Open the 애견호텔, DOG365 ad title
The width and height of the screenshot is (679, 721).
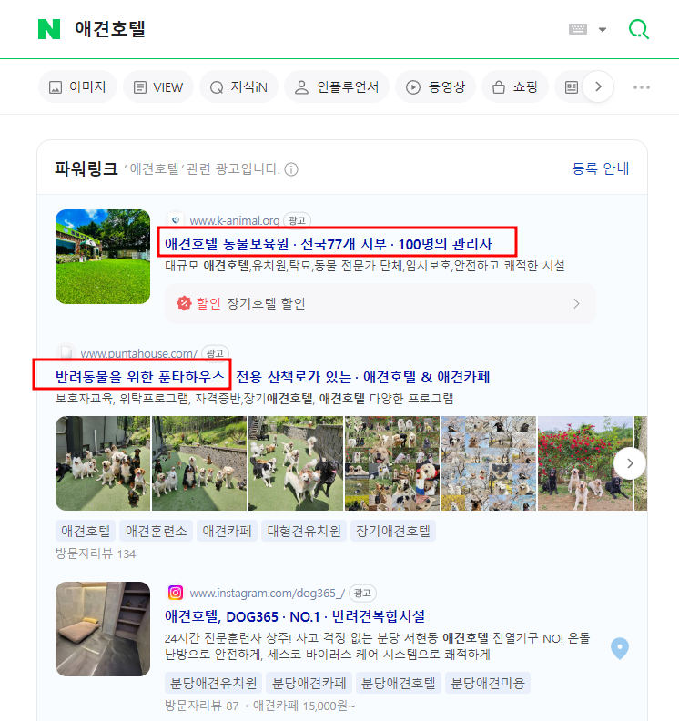point(295,616)
